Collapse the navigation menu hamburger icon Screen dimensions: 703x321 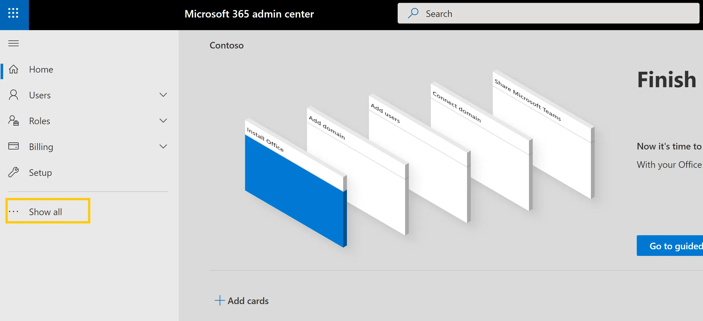pos(13,43)
